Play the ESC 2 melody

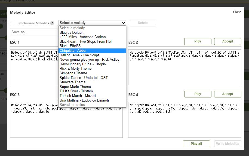pos(198,41)
